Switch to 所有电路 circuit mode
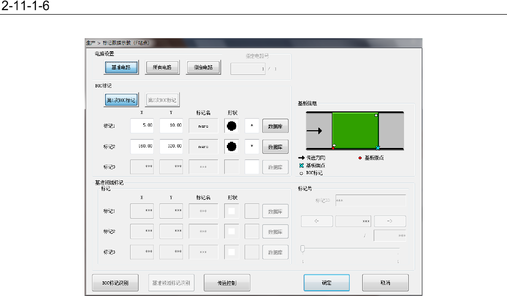Viewport: 507px width, 296px height. [162, 67]
